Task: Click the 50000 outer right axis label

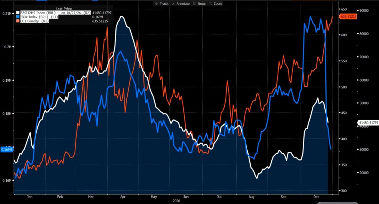Action: point(364,103)
